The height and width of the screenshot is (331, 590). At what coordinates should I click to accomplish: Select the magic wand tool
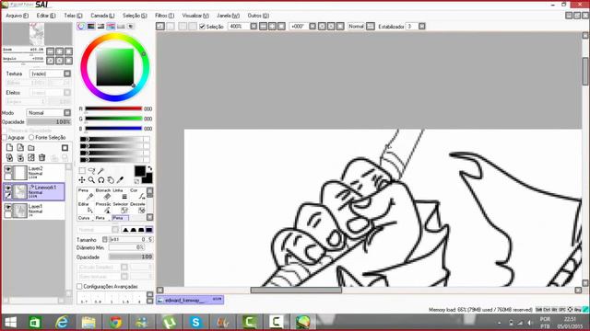(100, 171)
